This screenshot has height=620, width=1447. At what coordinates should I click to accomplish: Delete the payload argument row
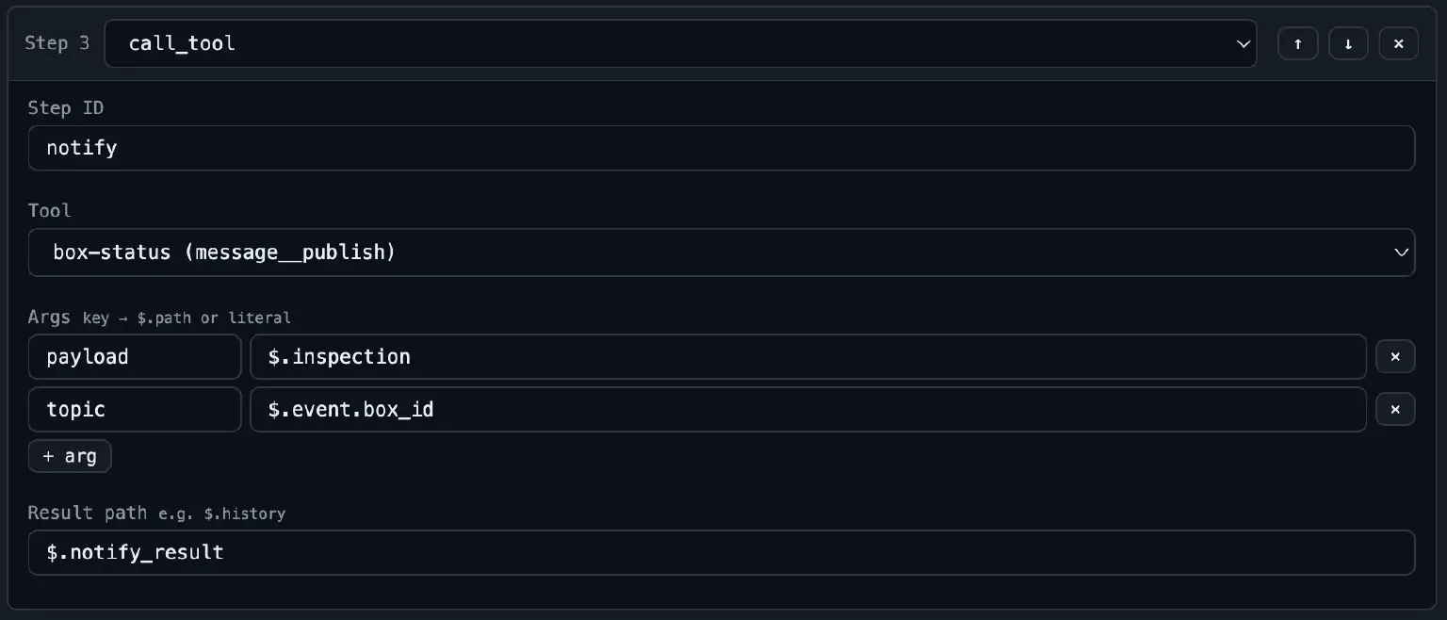[1395, 357]
